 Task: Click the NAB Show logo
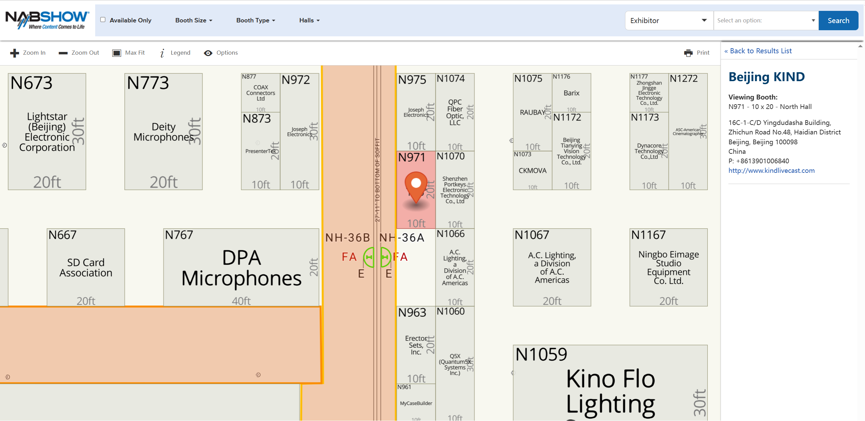pos(47,20)
